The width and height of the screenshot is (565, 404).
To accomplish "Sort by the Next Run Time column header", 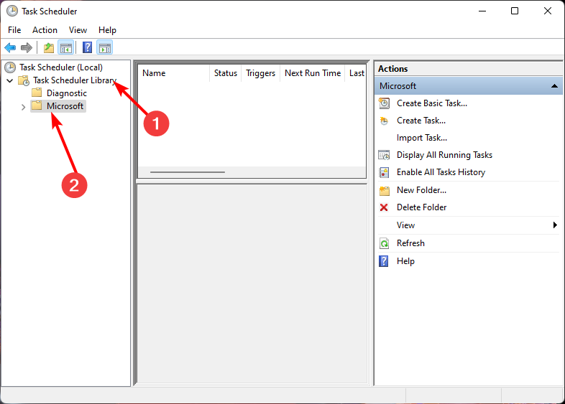I will click(313, 73).
